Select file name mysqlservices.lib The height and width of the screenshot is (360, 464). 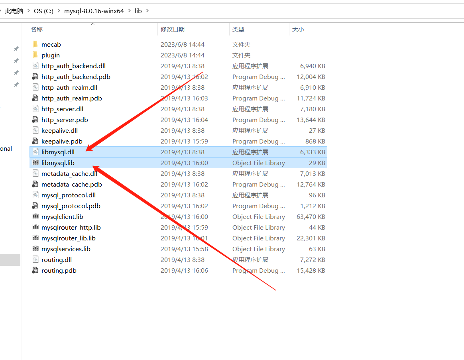point(66,249)
